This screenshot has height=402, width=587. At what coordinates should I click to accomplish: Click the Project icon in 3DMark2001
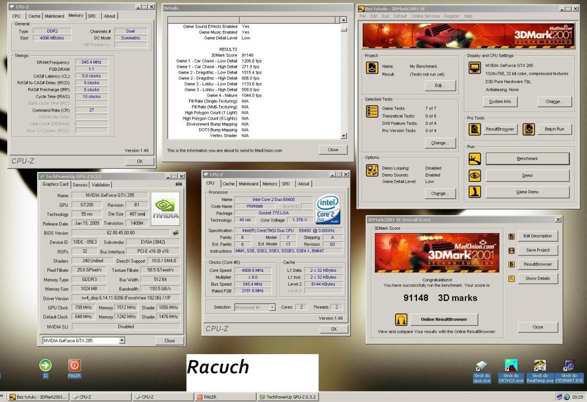pyautogui.click(x=373, y=69)
